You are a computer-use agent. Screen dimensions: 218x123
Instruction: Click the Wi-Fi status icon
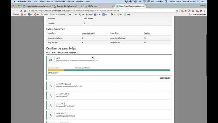[x=149, y=1]
